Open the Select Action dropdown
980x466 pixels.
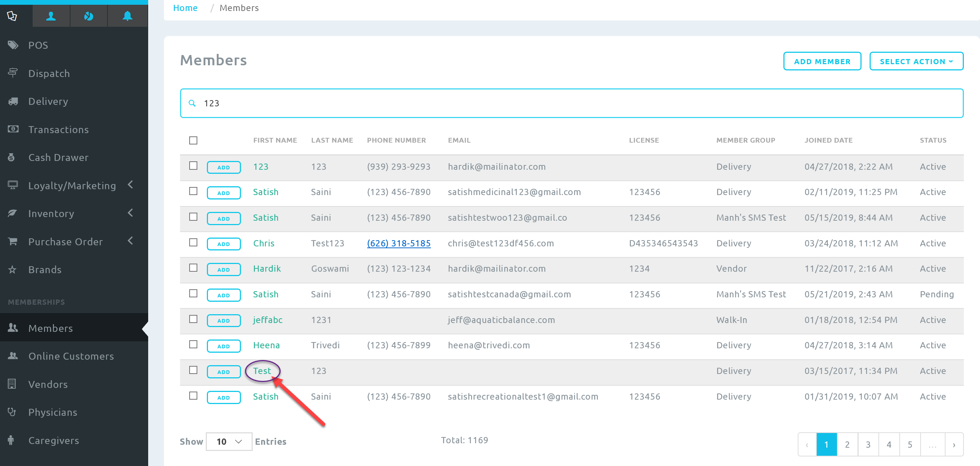(916, 61)
